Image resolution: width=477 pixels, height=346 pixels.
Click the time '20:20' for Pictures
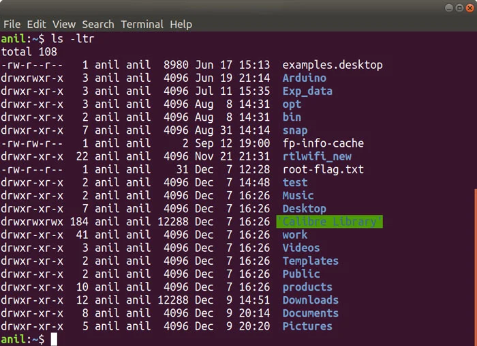click(254, 326)
